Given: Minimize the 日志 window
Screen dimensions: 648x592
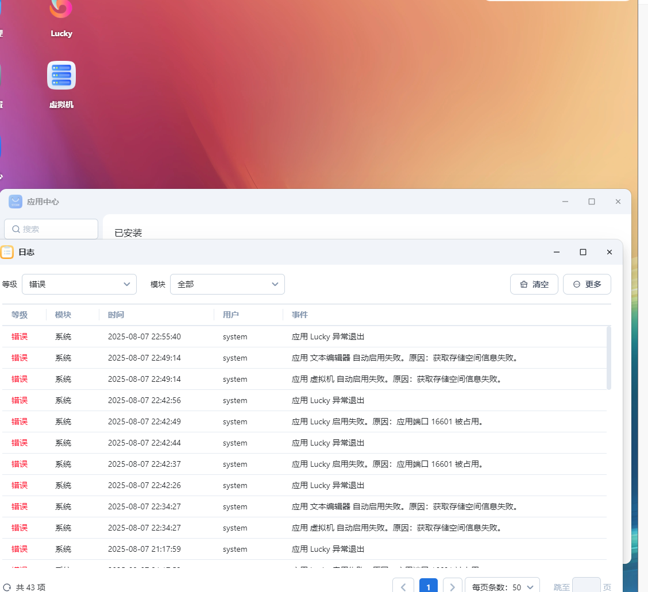Looking at the screenshot, I should click(557, 252).
